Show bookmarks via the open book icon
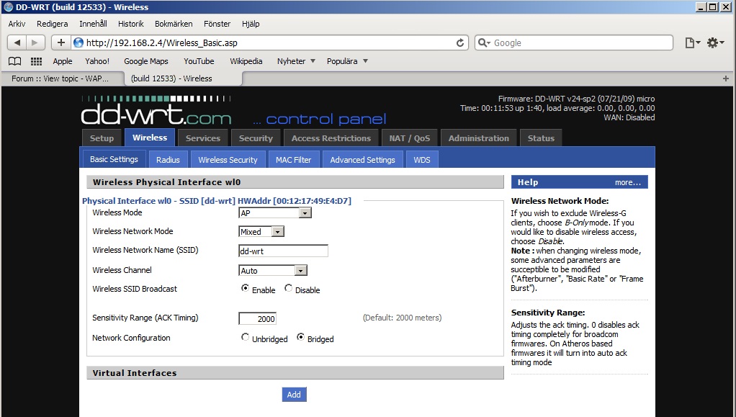736x417 pixels. pyautogui.click(x=15, y=61)
